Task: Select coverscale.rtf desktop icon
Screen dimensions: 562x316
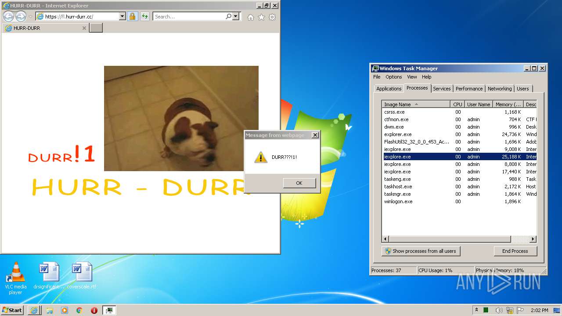Action: click(82, 276)
